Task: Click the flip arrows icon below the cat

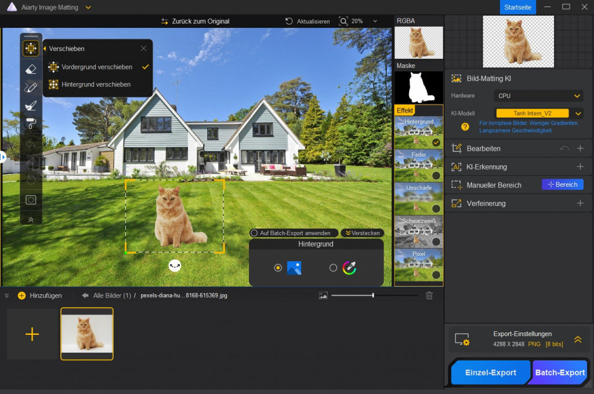Action: click(x=175, y=265)
